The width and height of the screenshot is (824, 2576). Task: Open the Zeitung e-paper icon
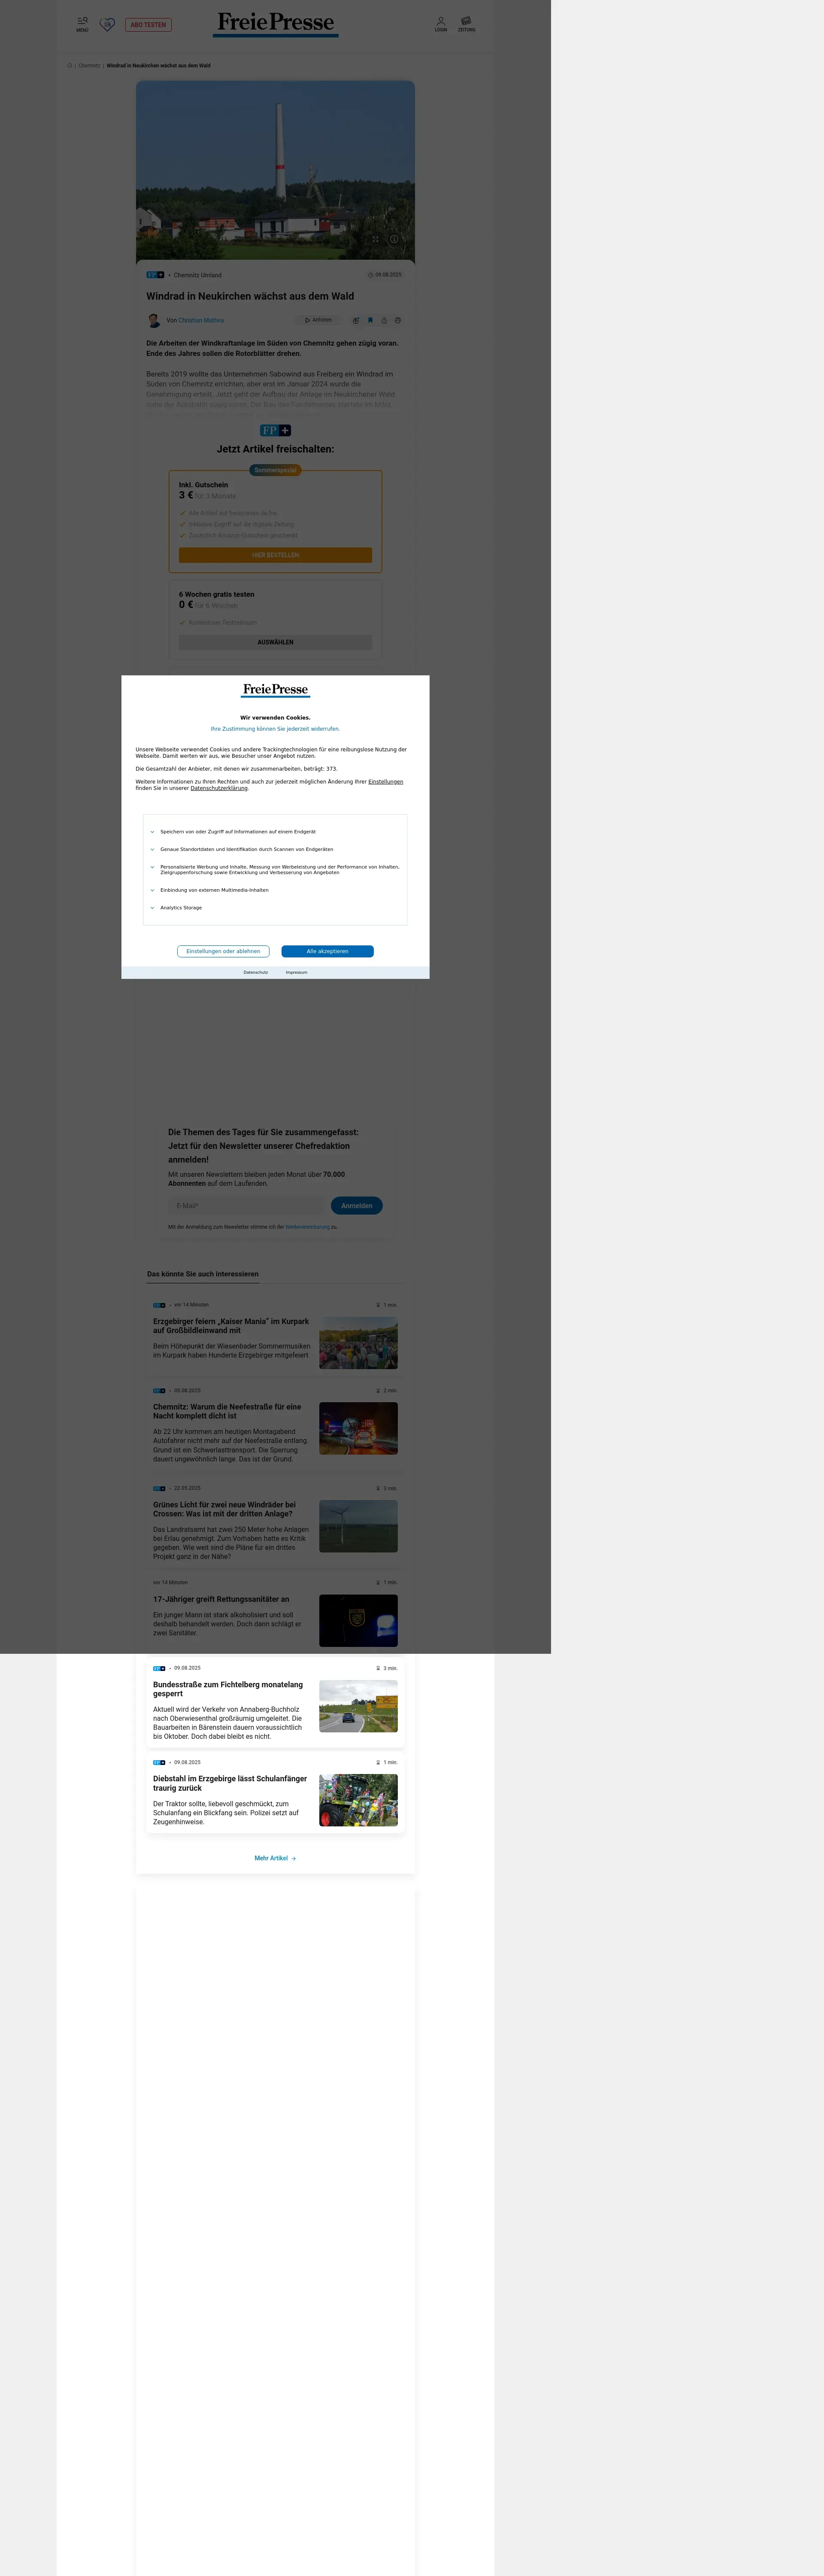466,22
